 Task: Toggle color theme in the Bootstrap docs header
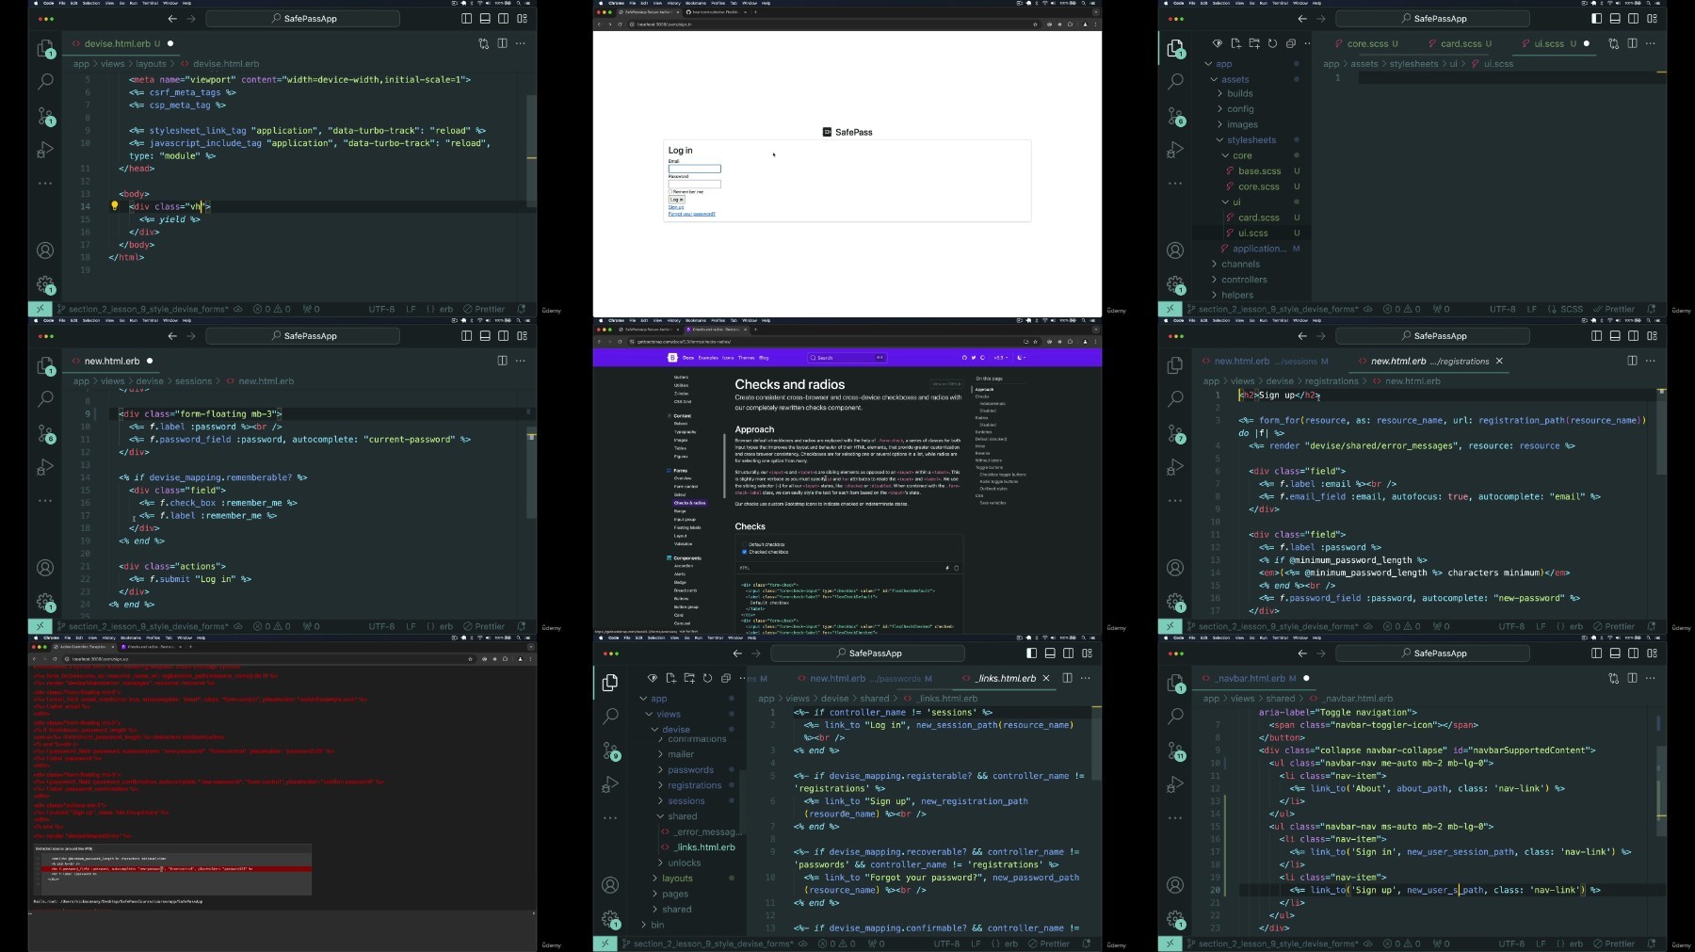(1021, 358)
